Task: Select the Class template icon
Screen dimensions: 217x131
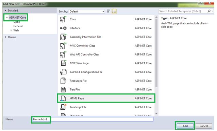Action: click(63, 19)
